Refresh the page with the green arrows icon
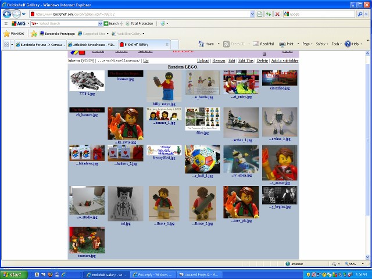The image size is (372, 279). tap(269, 14)
